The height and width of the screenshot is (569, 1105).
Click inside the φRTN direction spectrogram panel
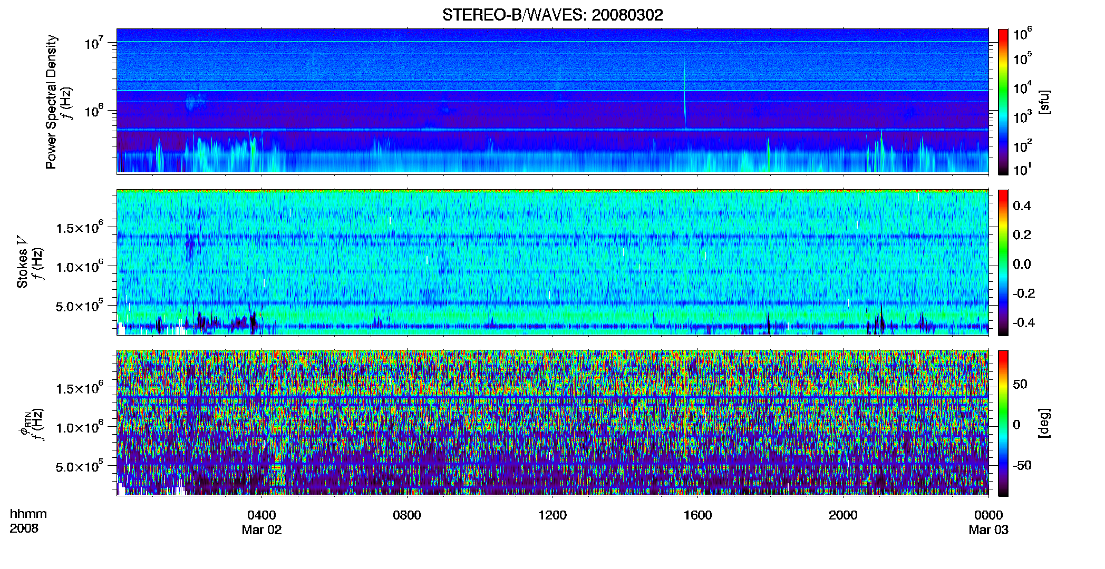pyautogui.click(x=552, y=423)
